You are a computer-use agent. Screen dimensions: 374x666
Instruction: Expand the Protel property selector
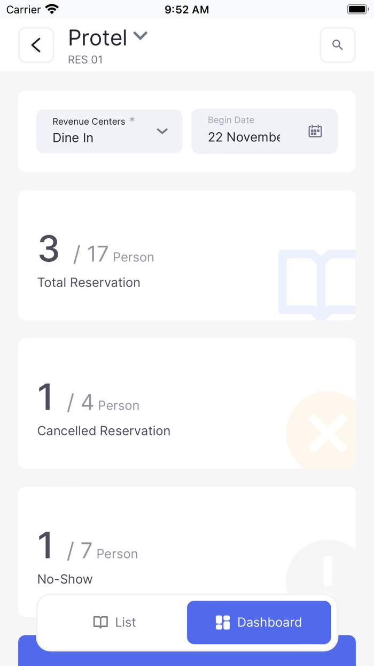140,36
